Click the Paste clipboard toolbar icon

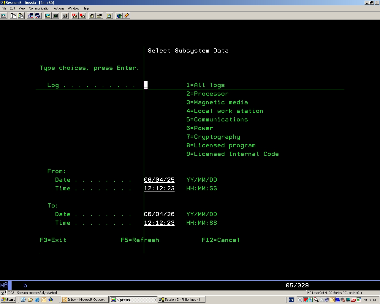(21, 16)
